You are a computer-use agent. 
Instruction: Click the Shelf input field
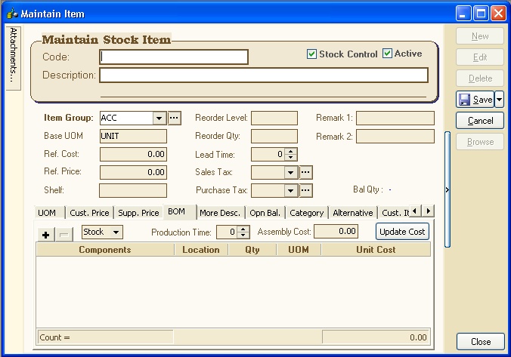click(133, 190)
